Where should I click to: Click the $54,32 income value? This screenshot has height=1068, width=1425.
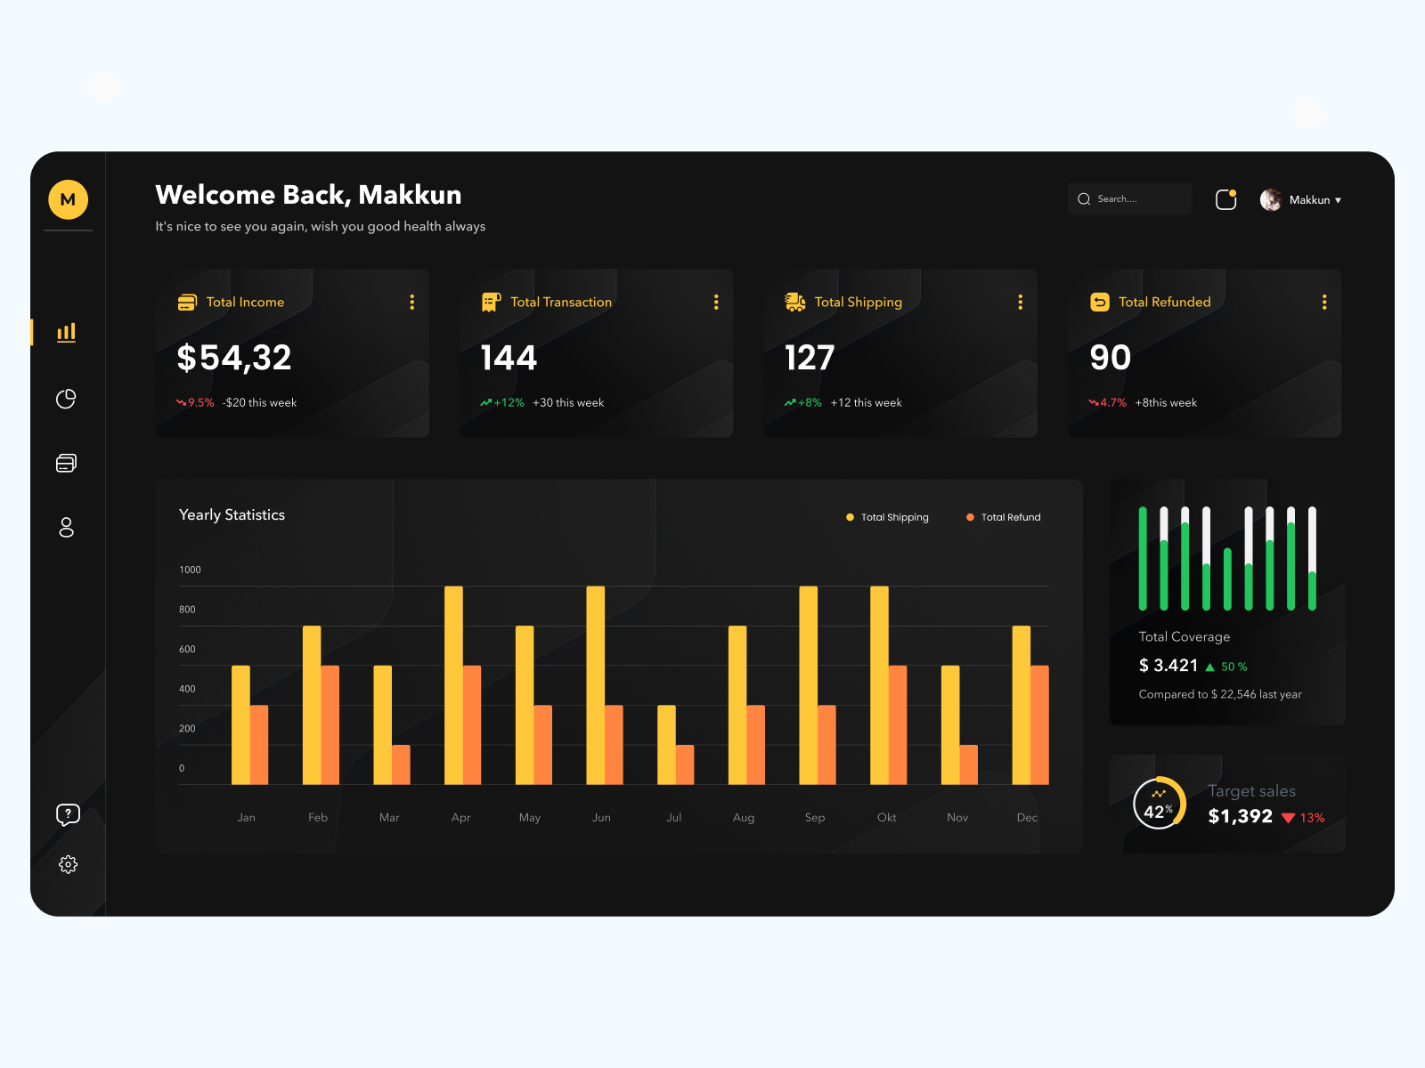[234, 358]
